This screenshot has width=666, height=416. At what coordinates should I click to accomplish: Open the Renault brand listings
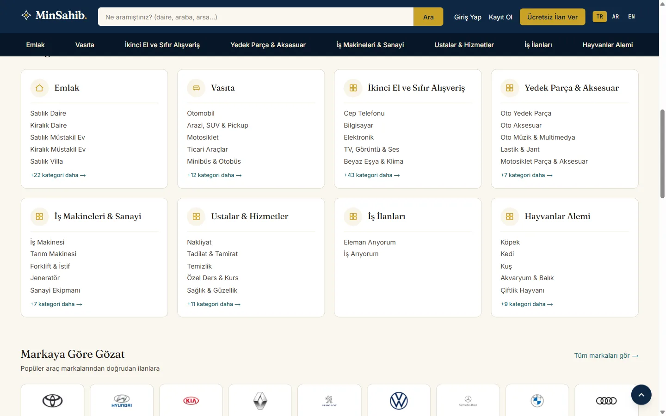[x=260, y=400]
